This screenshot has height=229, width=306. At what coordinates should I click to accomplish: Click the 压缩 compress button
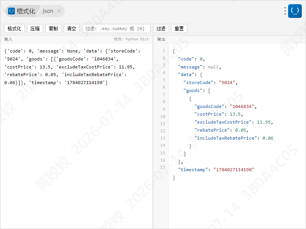coord(35,29)
